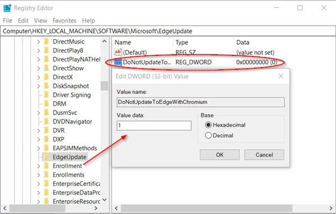This screenshot has height=214, width=336.
Task: Click the registry path address bar
Action: [x=168, y=31]
